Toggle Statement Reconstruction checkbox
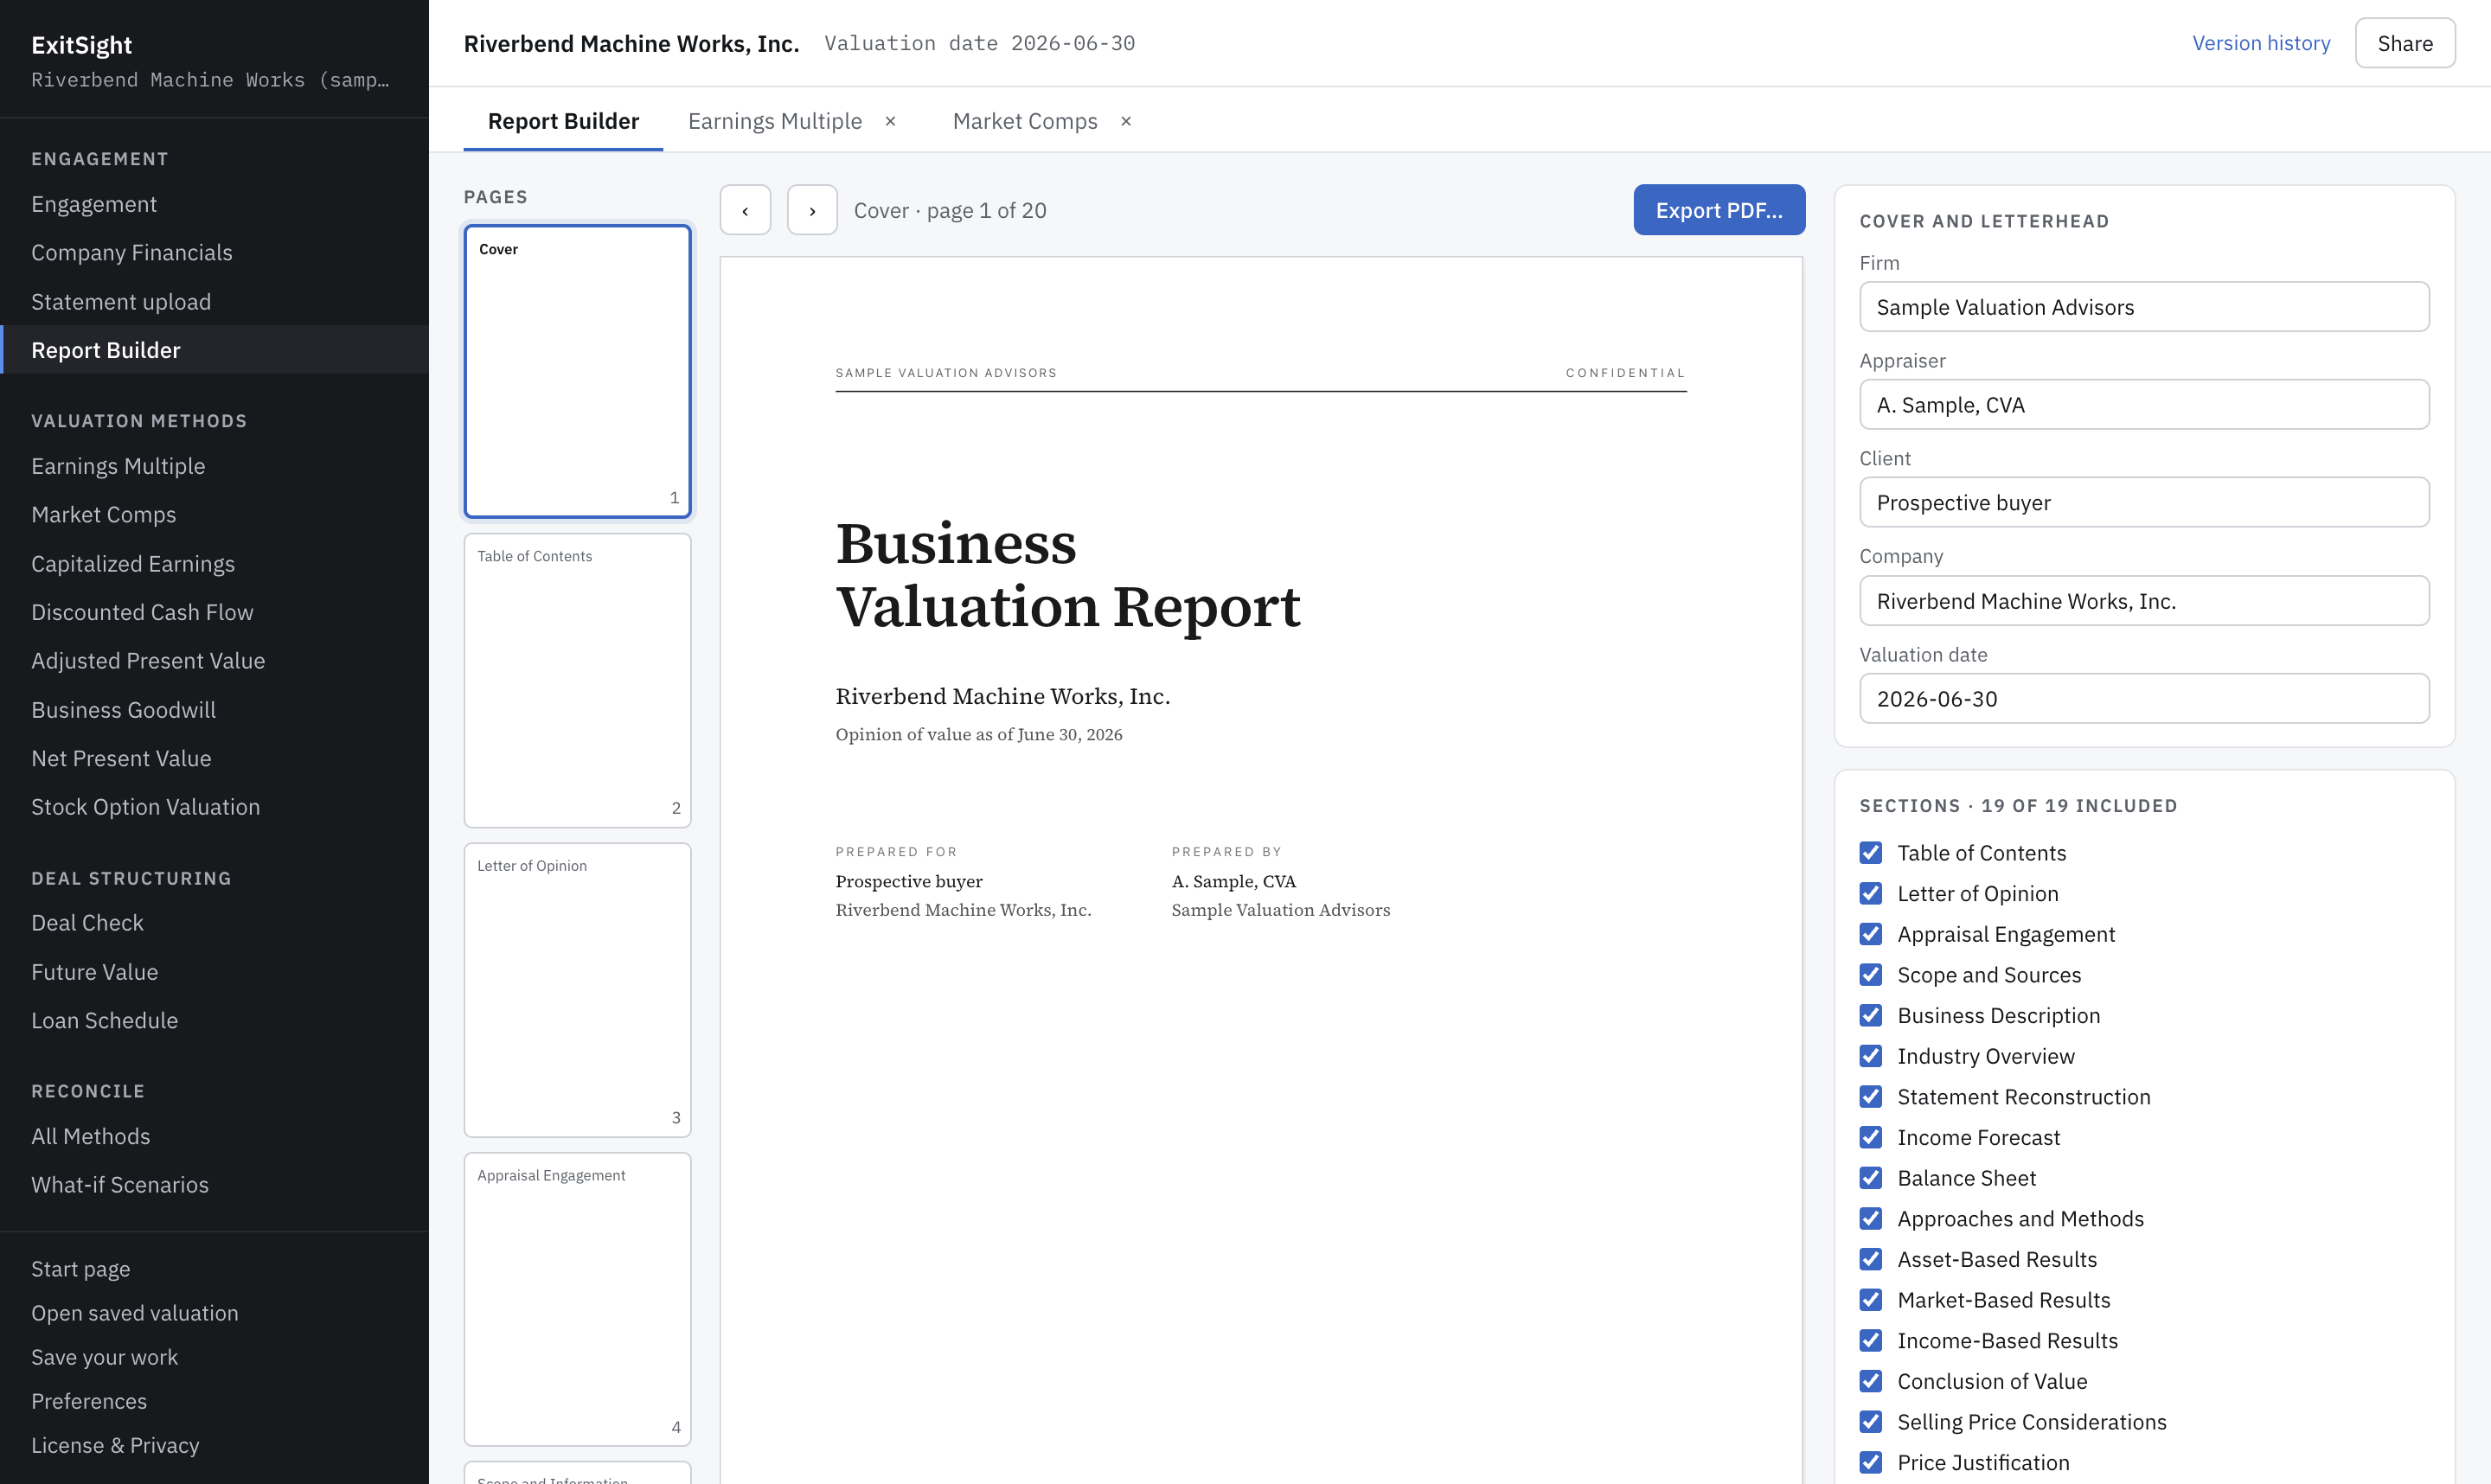The width and height of the screenshot is (2491, 1484). coord(1871,1097)
